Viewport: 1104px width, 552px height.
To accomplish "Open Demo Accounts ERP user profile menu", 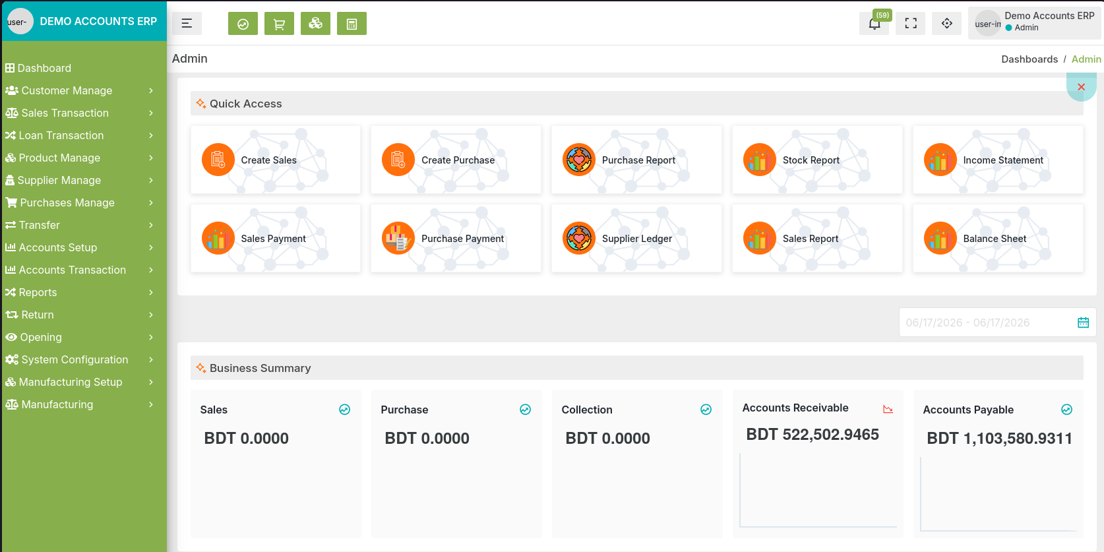I will 1033,23.
